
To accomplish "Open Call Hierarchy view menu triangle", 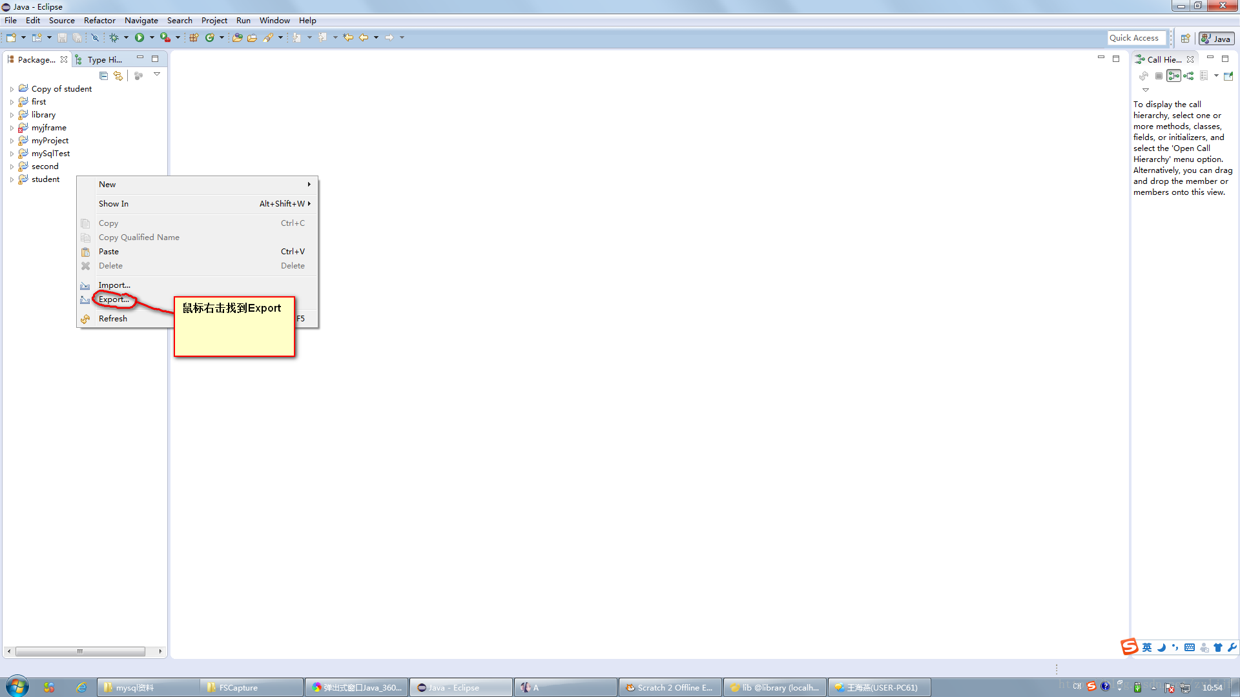I will pyautogui.click(x=1146, y=90).
